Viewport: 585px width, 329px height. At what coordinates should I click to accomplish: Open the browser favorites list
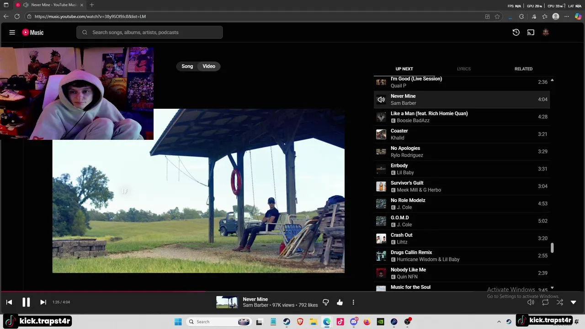(545, 16)
